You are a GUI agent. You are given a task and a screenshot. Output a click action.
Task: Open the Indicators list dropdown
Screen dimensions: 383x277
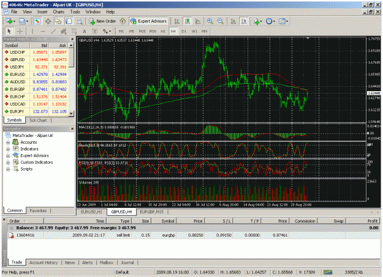(258, 21)
